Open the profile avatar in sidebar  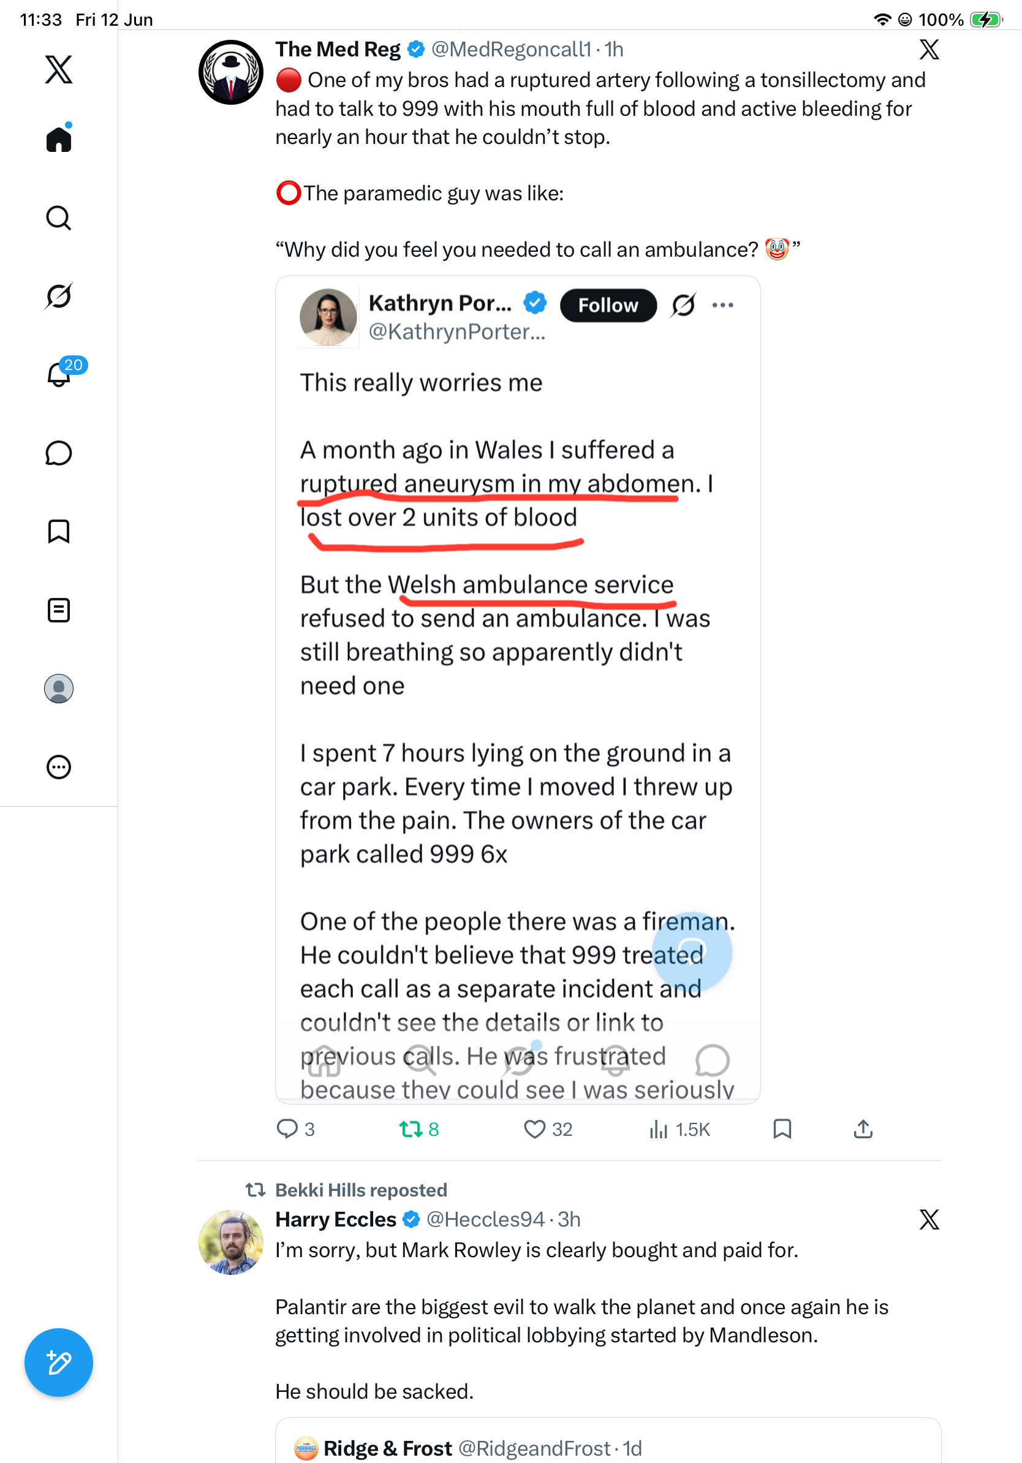[x=59, y=689]
